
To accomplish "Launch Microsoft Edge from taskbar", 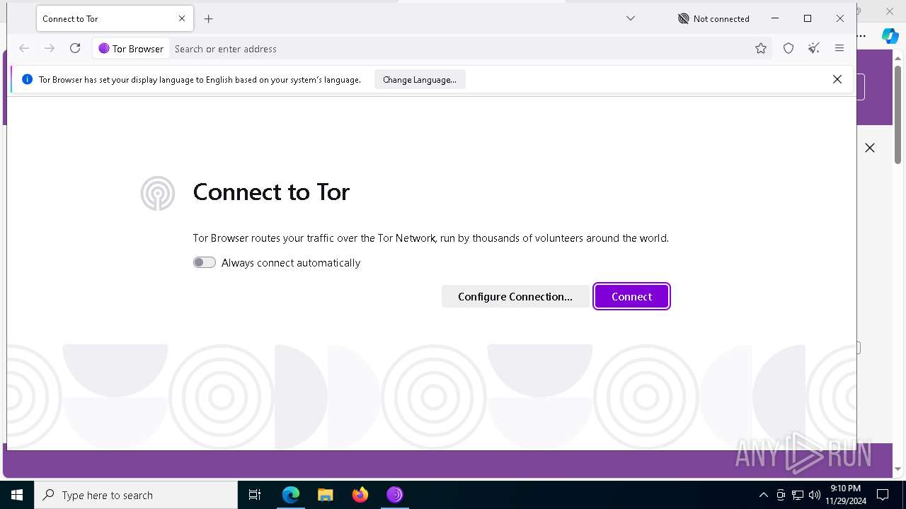I will click(291, 495).
